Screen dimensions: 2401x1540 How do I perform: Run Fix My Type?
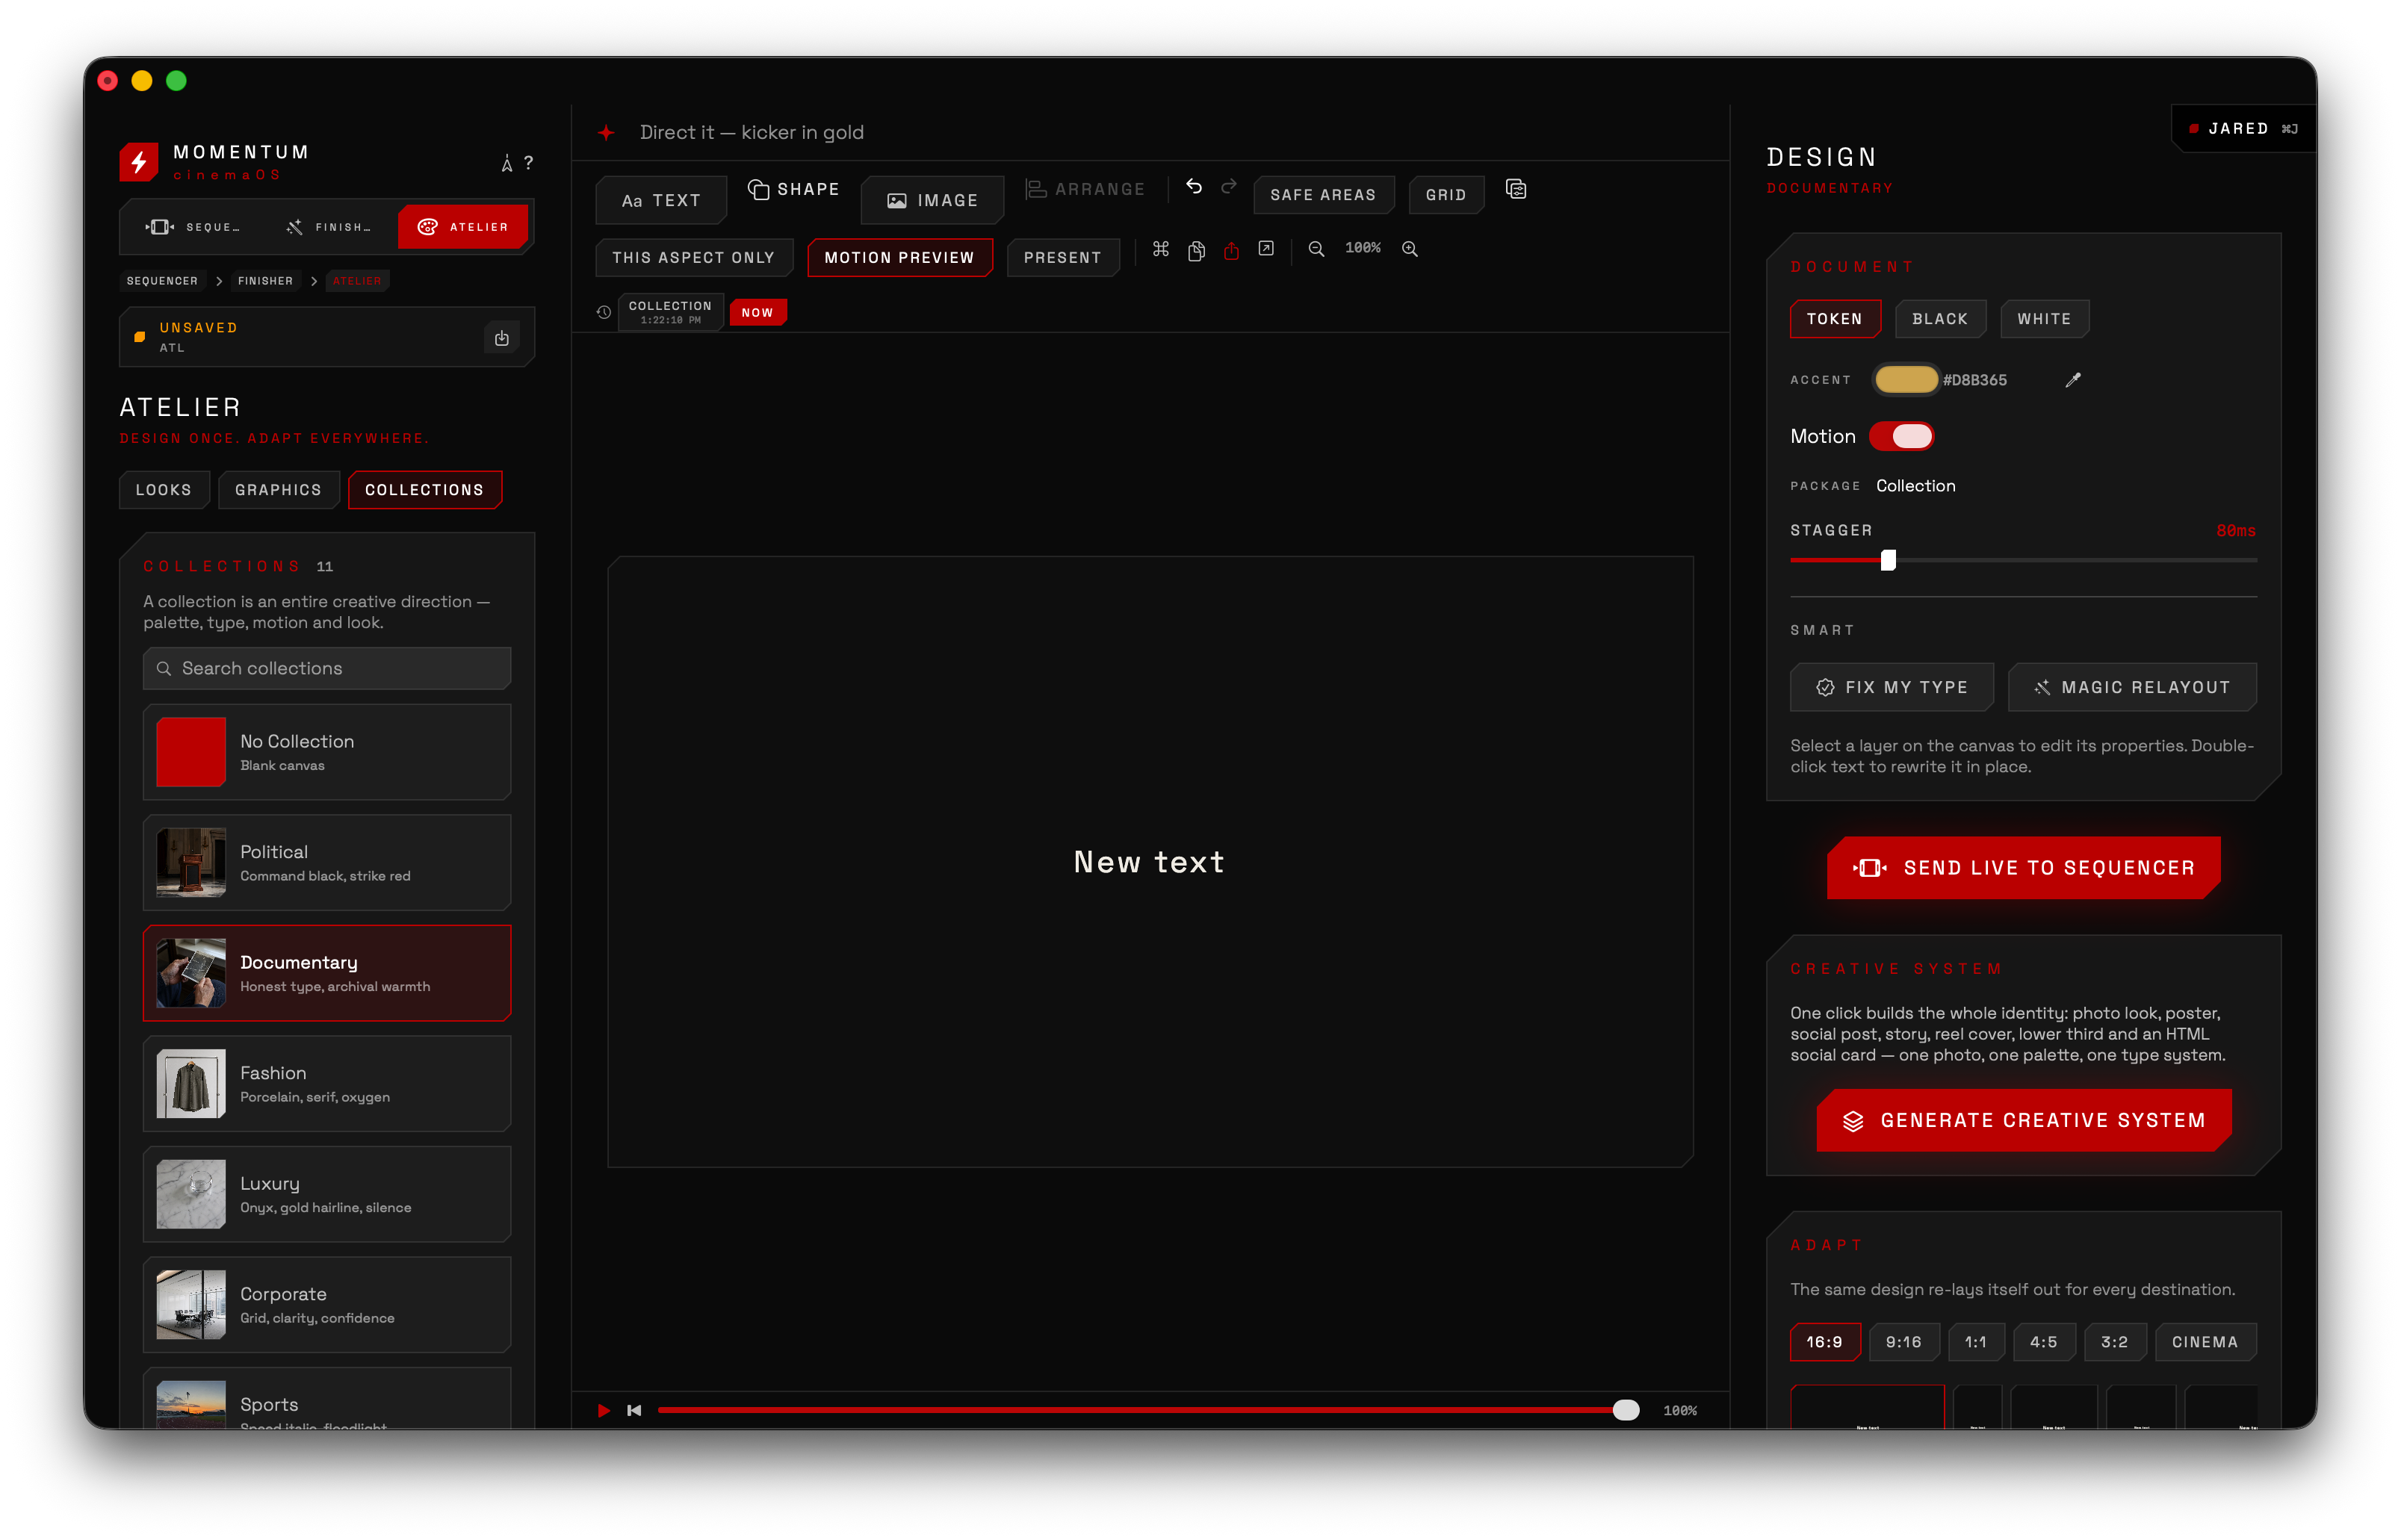1891,687
